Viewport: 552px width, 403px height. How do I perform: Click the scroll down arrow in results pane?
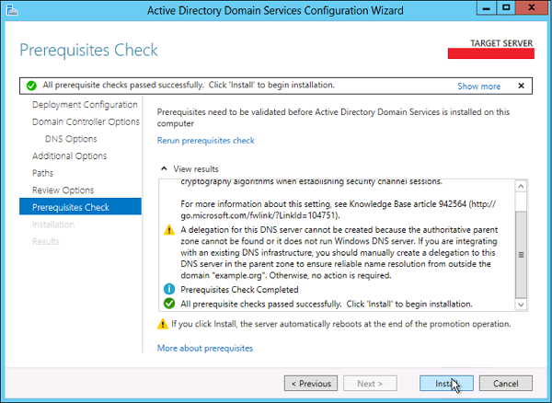point(521,305)
